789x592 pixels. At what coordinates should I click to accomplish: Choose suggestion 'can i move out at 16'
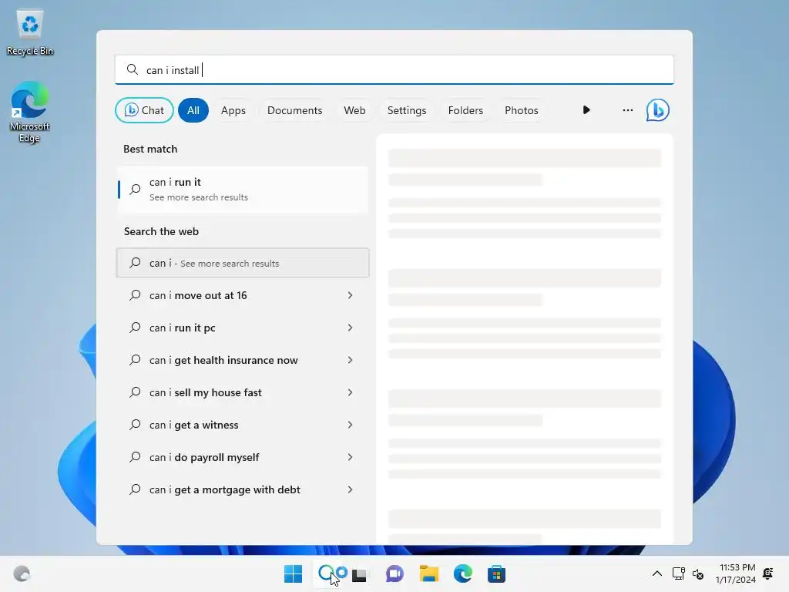coord(243,295)
